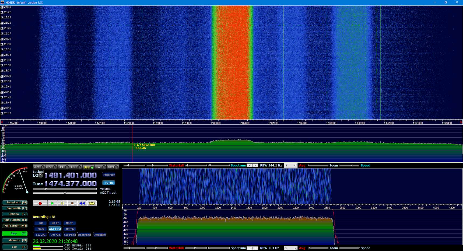Viewport: 463px width, 251px height.
Task: Adjust the Volume slider
Action: pyautogui.click(x=65, y=189)
